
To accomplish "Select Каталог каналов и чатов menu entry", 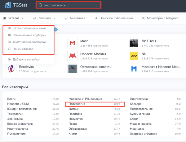I will point(27,28).
